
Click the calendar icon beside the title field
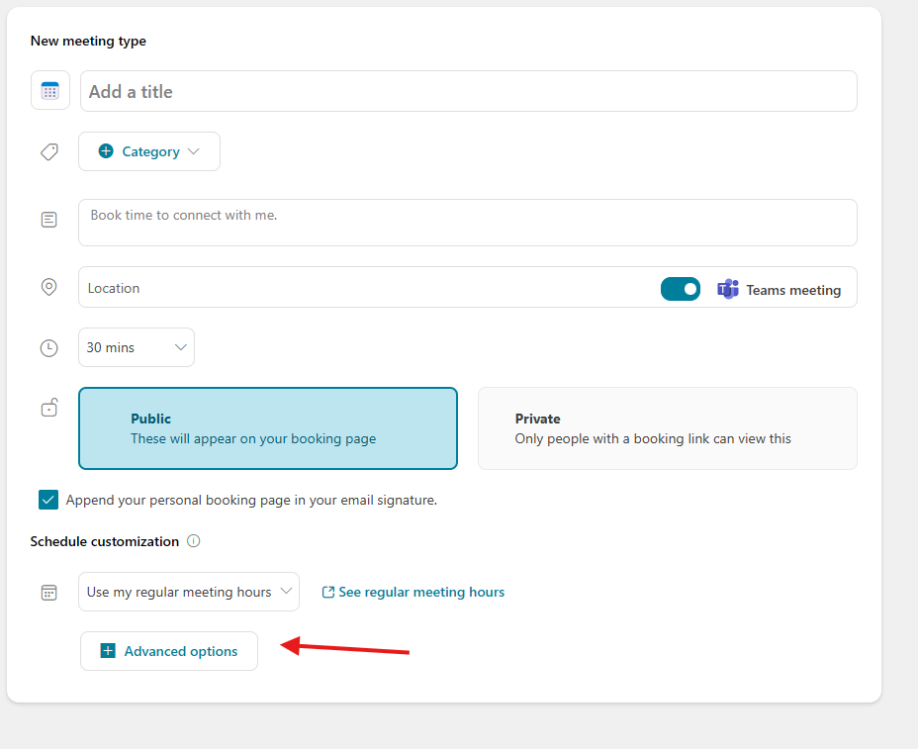coord(49,91)
